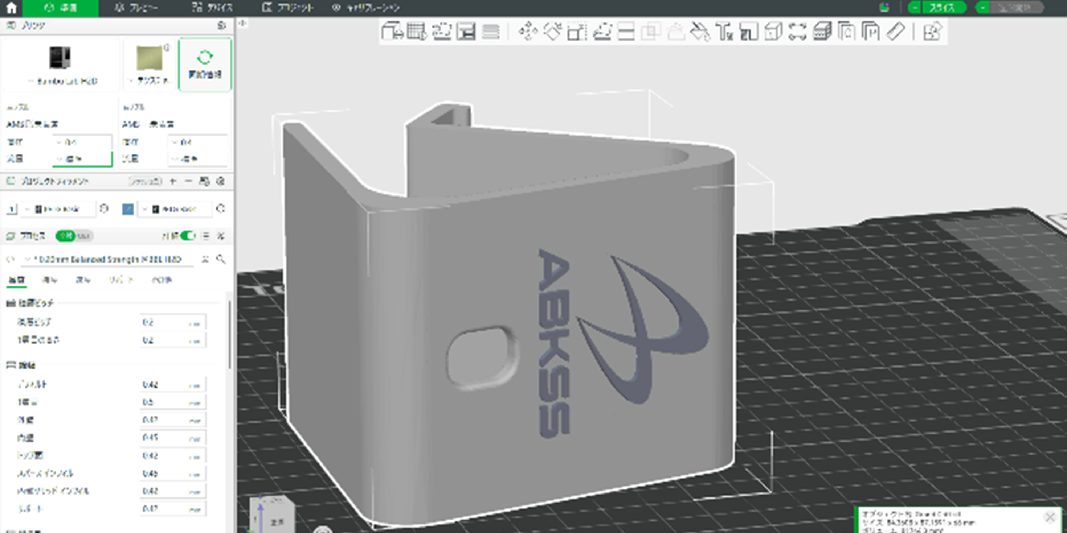The height and width of the screenshot is (533, 1067).
Task: Open the color painting bucket tool
Action: [x=700, y=31]
